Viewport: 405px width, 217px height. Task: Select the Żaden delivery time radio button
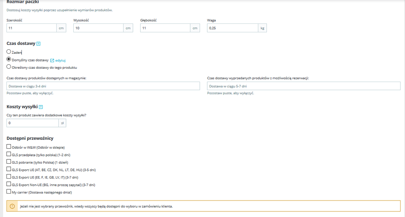click(9, 52)
